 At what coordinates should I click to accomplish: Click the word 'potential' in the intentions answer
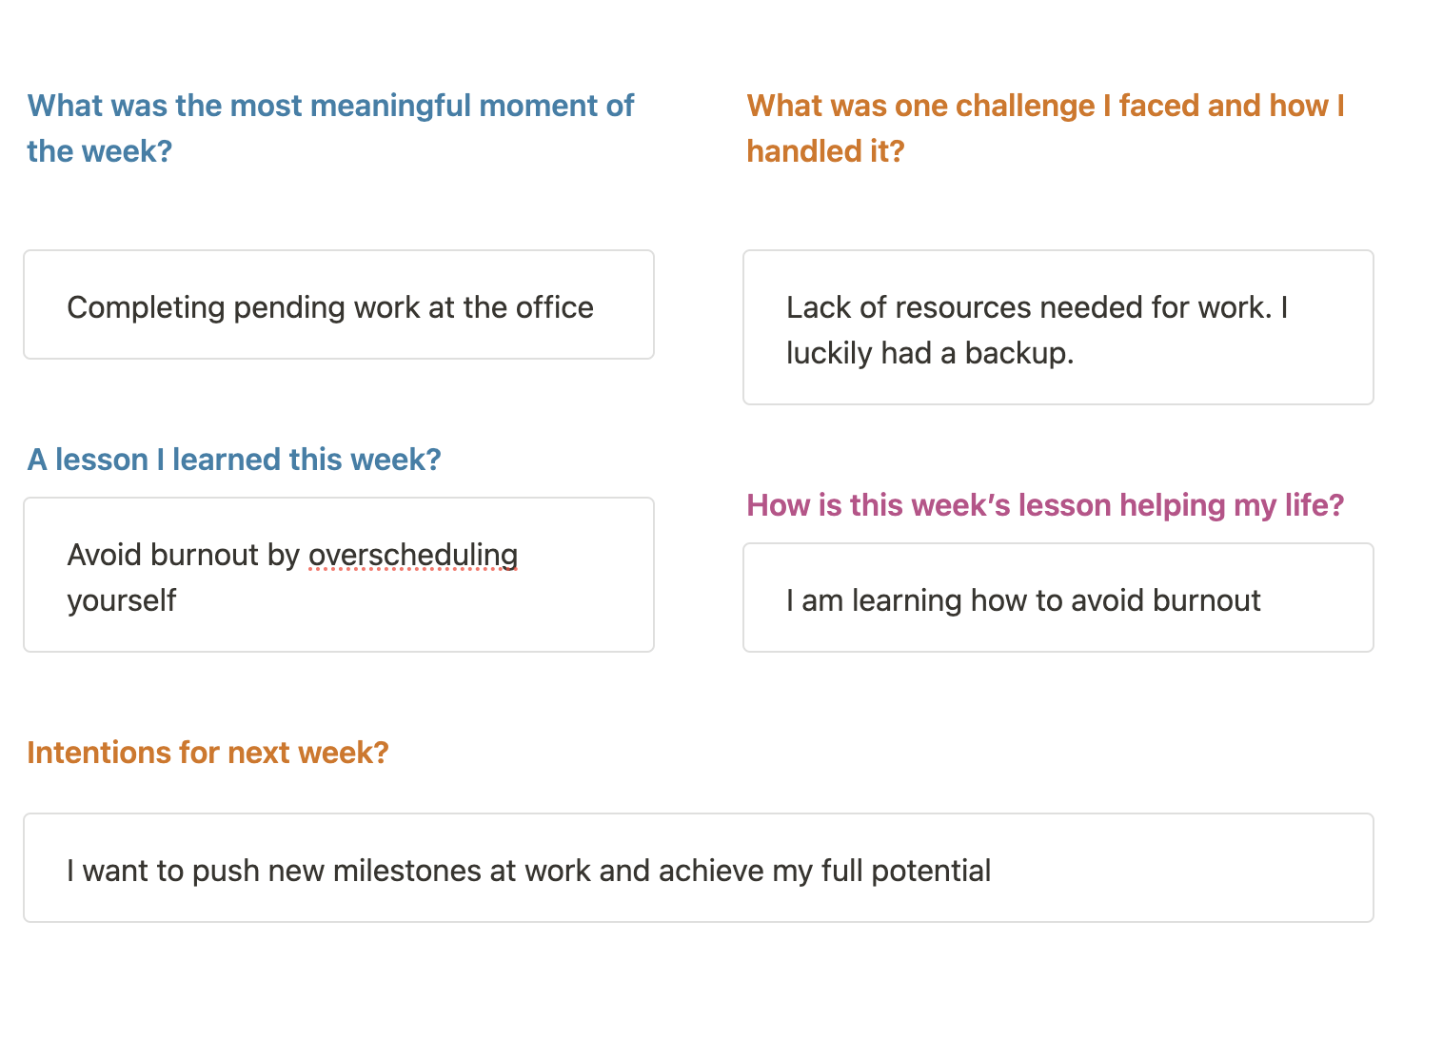(x=931, y=871)
